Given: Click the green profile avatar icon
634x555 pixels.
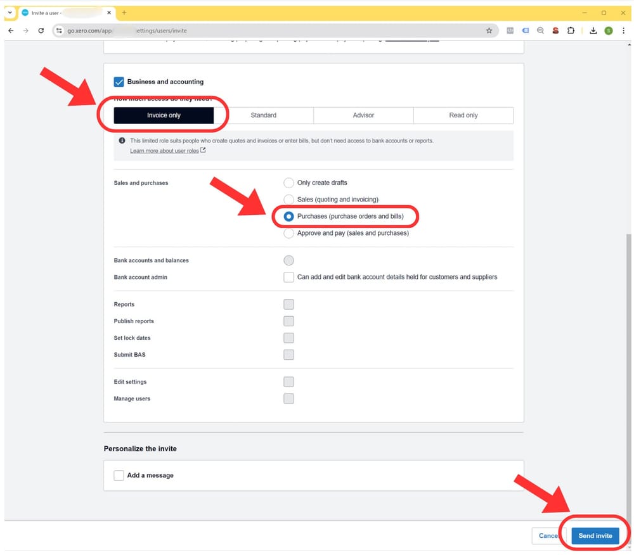Looking at the screenshot, I should coord(609,30).
